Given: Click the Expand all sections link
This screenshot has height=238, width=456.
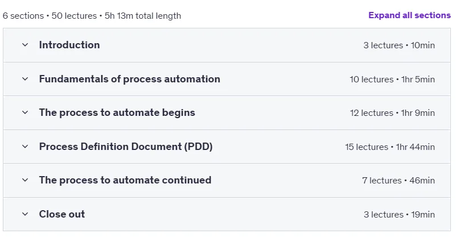Looking at the screenshot, I should 409,15.
